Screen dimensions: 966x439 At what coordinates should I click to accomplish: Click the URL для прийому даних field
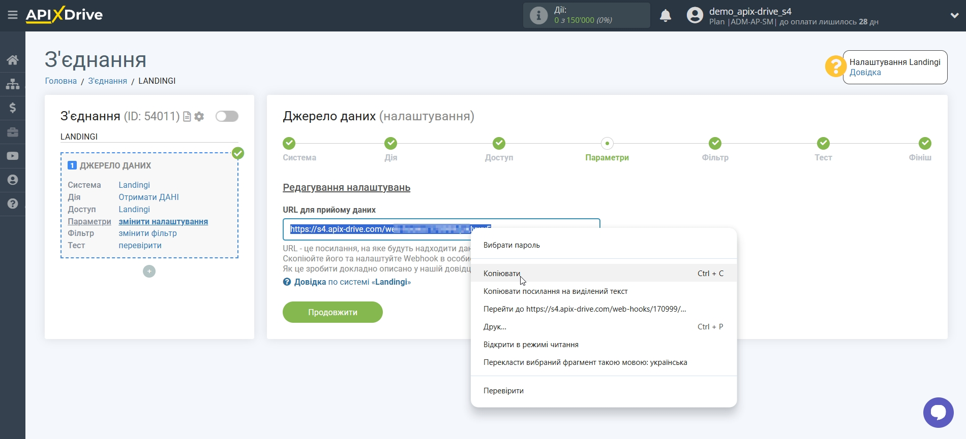[x=441, y=229]
